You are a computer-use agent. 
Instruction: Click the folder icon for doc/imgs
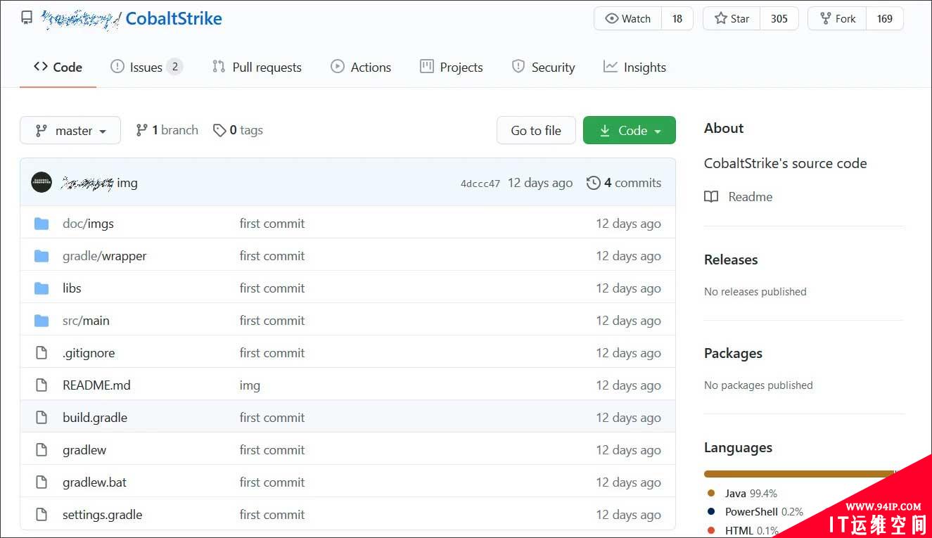point(42,224)
